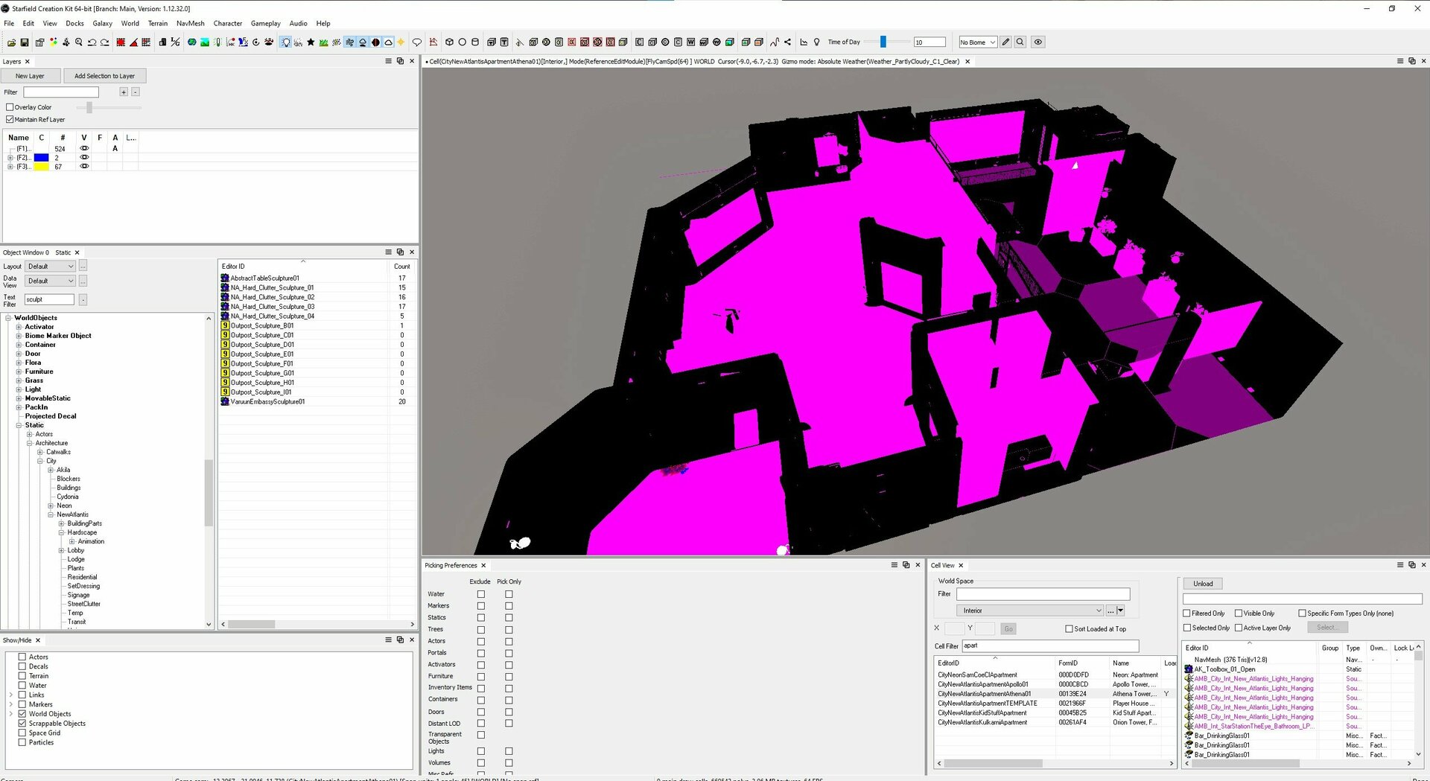Uncheck Maintain Ref Layer checkbox
1430x781 pixels.
[10, 119]
